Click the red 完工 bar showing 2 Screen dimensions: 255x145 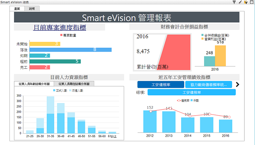tap(40, 67)
